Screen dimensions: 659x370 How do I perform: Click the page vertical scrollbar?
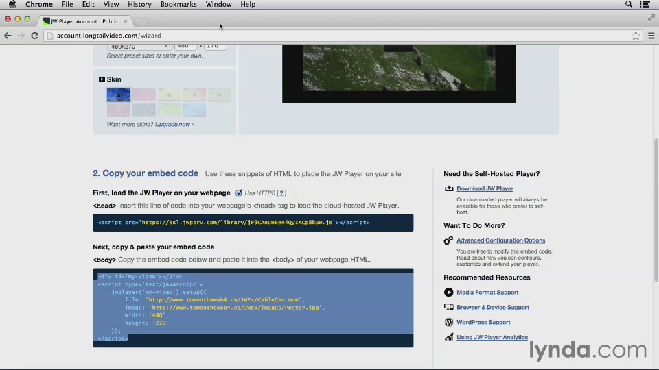tap(656, 210)
